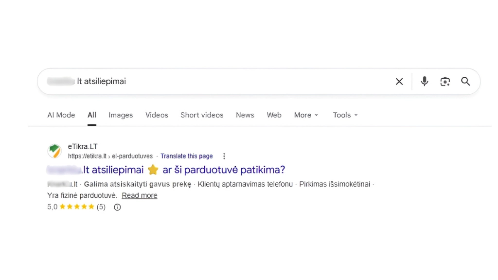The width and height of the screenshot is (498, 280).
Task: Open the Tools dropdown
Action: tap(345, 115)
